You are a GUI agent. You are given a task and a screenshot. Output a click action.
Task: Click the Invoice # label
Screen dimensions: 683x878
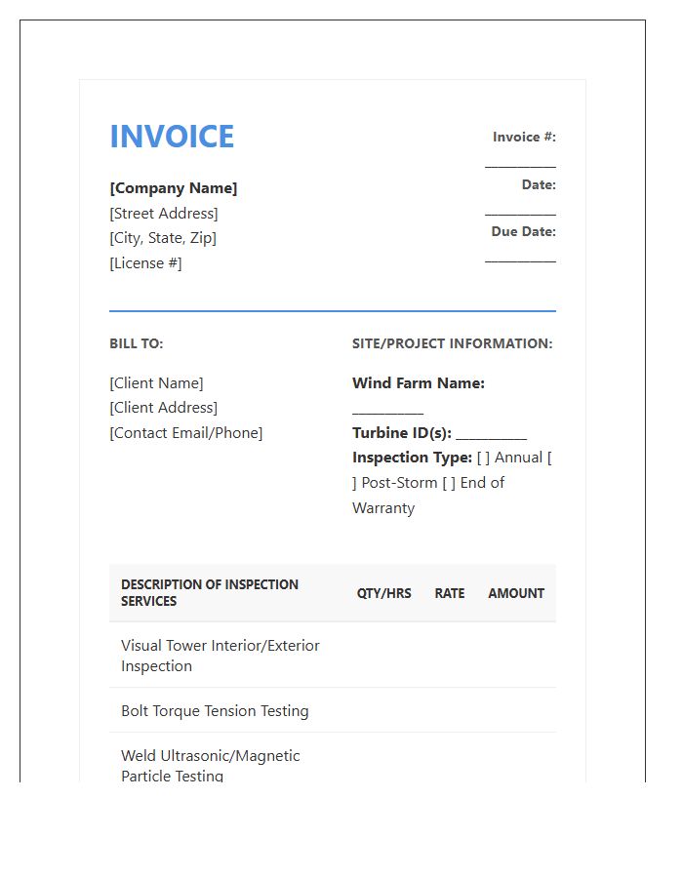tap(524, 138)
